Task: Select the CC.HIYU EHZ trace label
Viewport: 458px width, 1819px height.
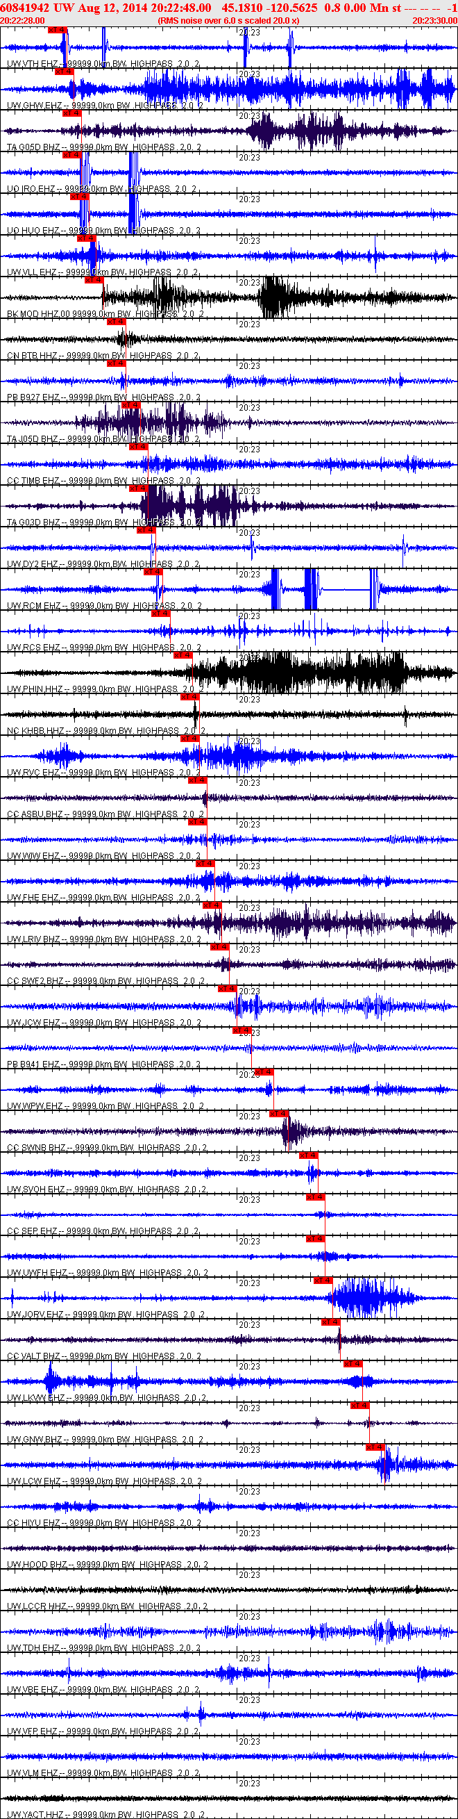Action: pos(103,1522)
